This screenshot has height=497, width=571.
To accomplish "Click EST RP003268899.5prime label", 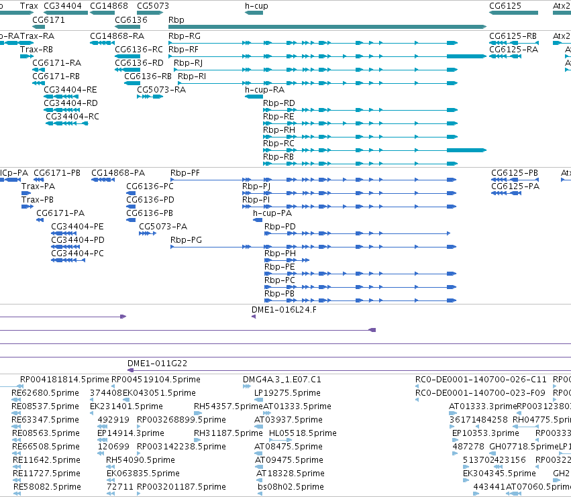I will click(181, 420).
